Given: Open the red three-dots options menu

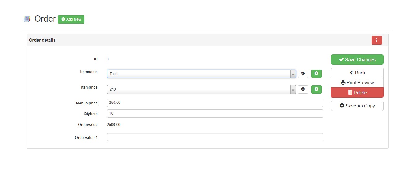Looking at the screenshot, I should coord(377,40).
